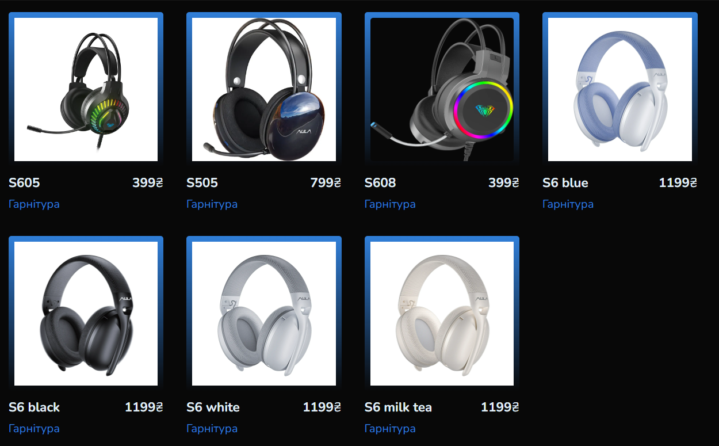Click the S608 product title
Image resolution: width=719 pixels, height=446 pixels.
click(380, 183)
